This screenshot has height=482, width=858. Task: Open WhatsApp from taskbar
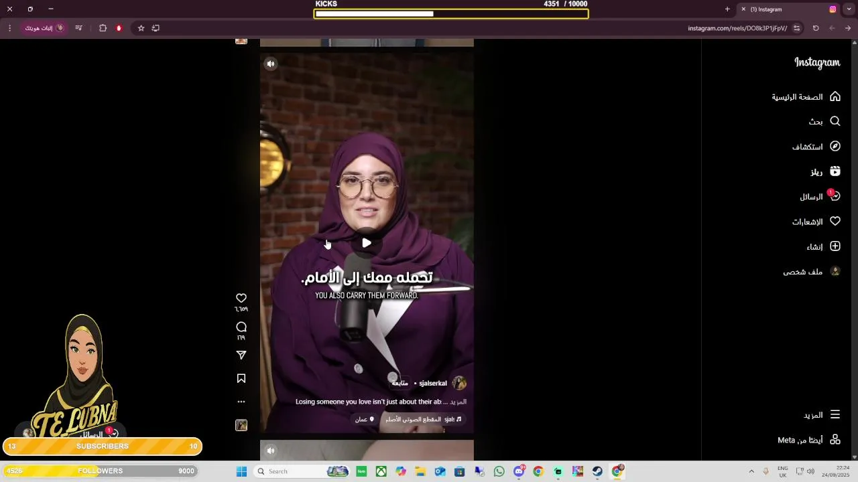[x=499, y=471]
